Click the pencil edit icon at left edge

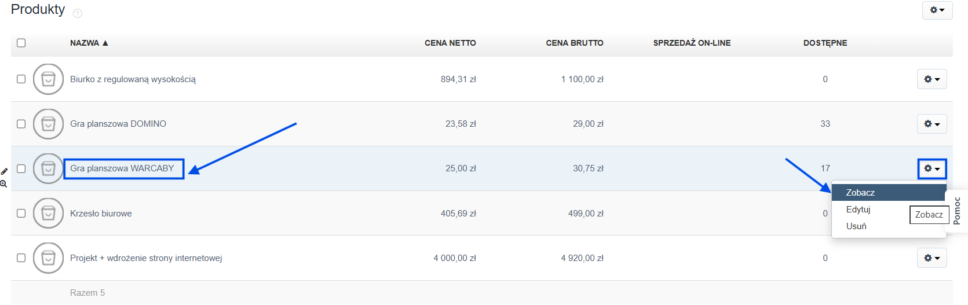4,171
